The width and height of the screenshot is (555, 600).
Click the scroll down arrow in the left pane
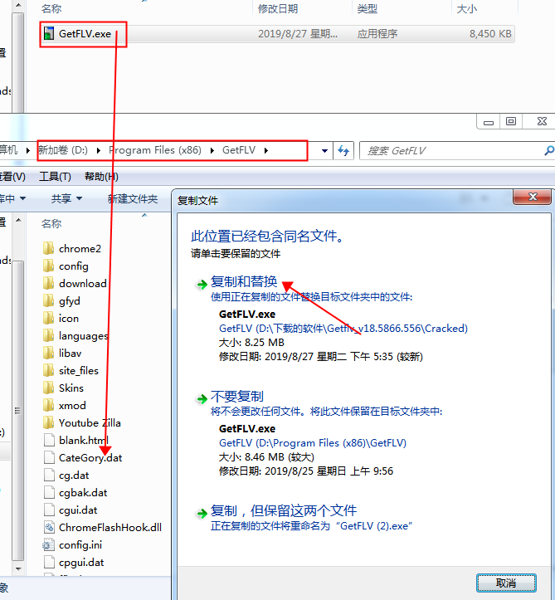click(x=18, y=569)
